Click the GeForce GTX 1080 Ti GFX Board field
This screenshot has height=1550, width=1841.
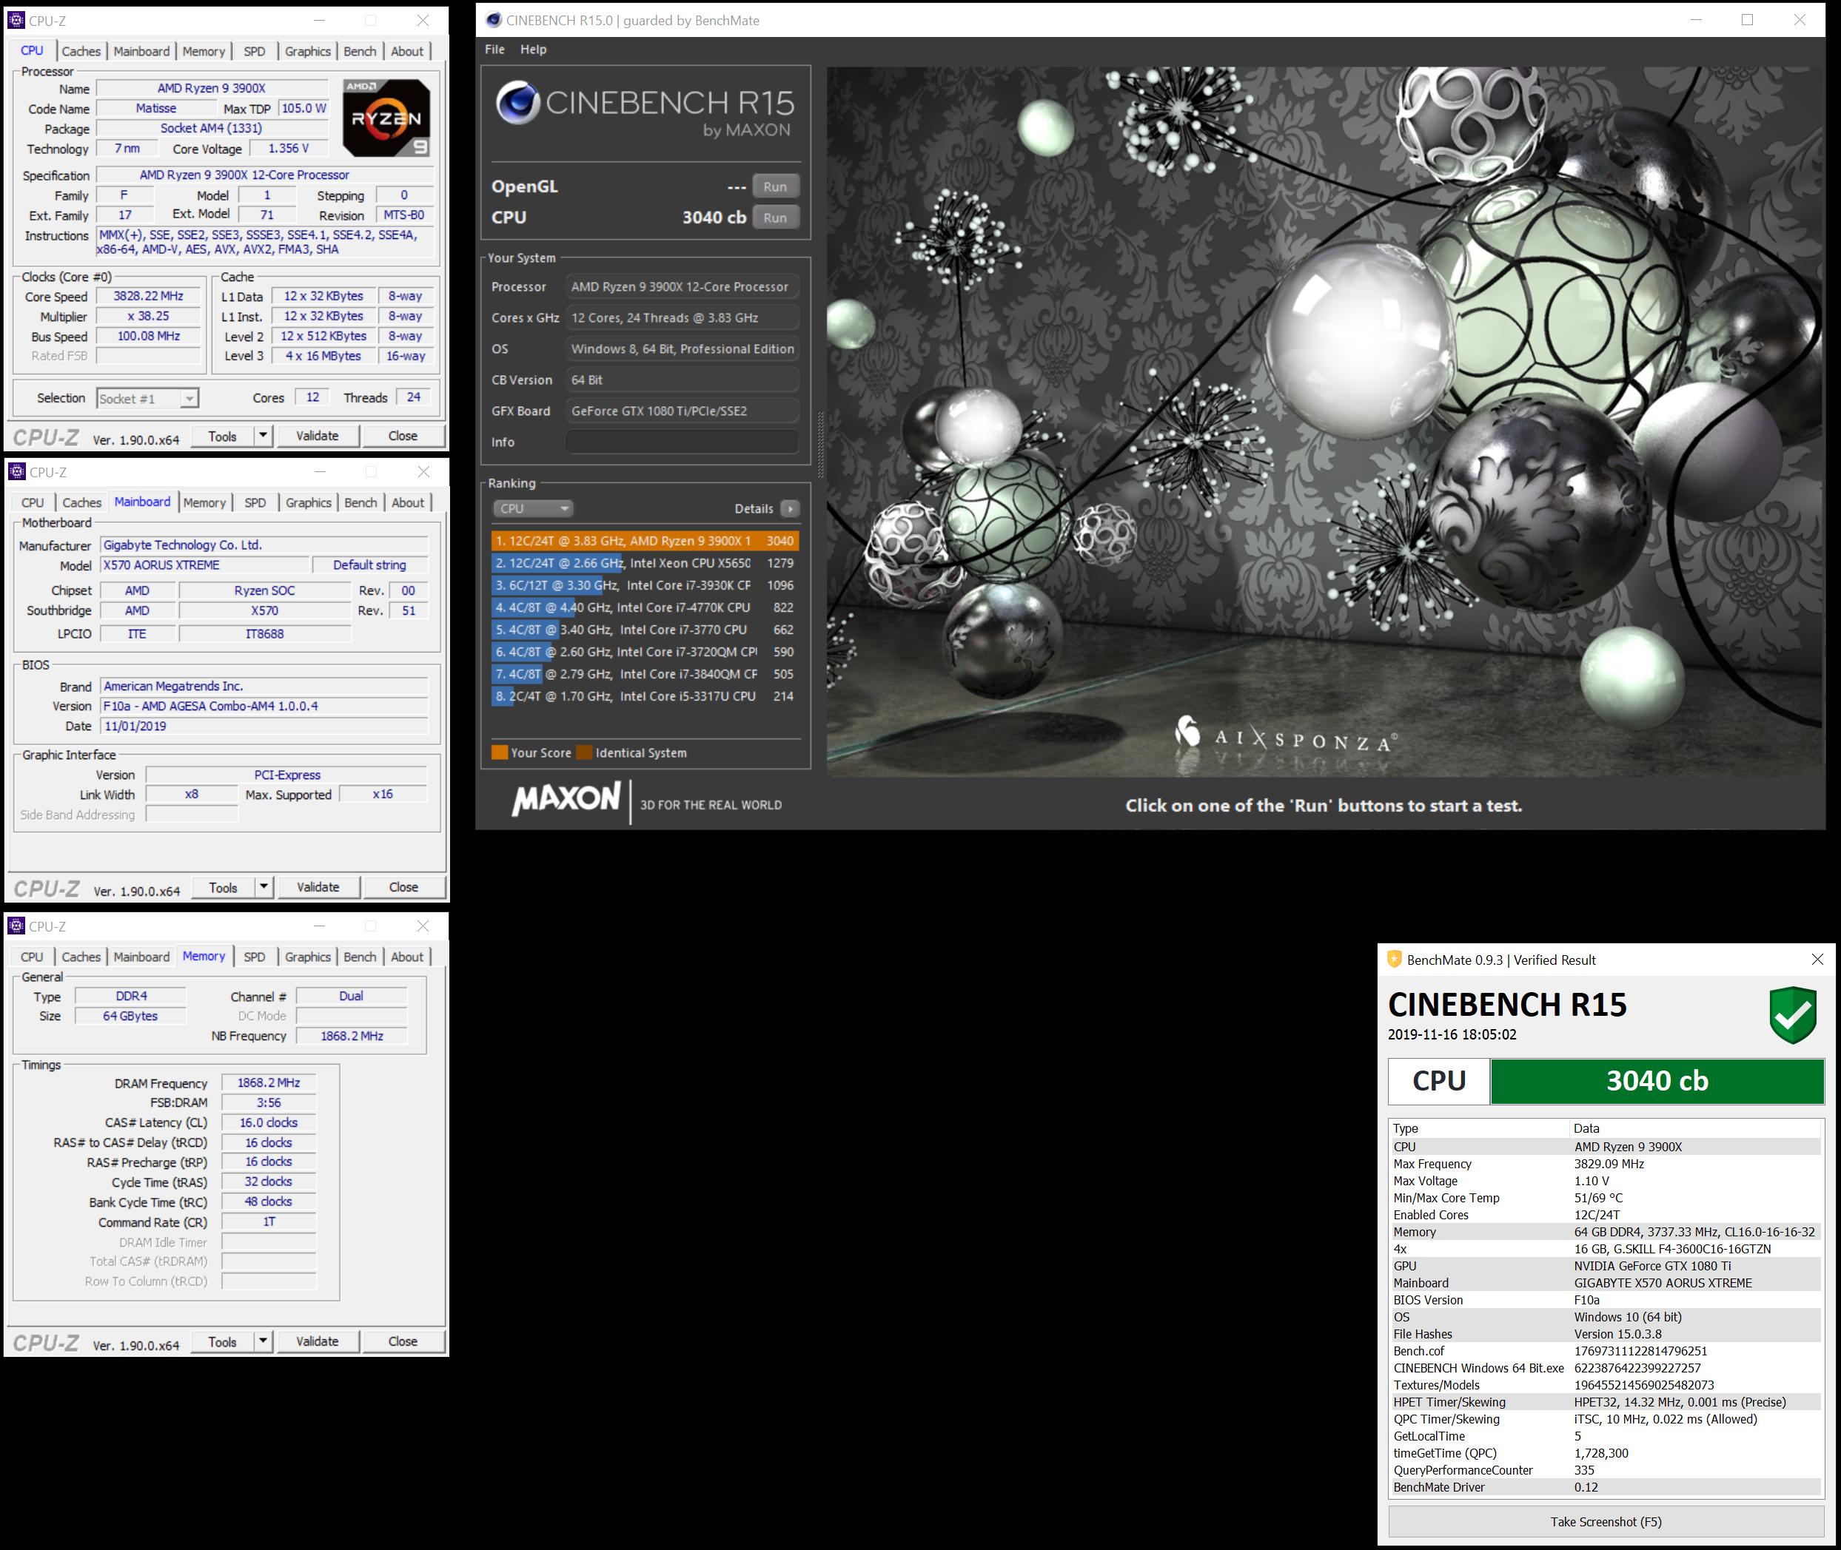point(683,411)
